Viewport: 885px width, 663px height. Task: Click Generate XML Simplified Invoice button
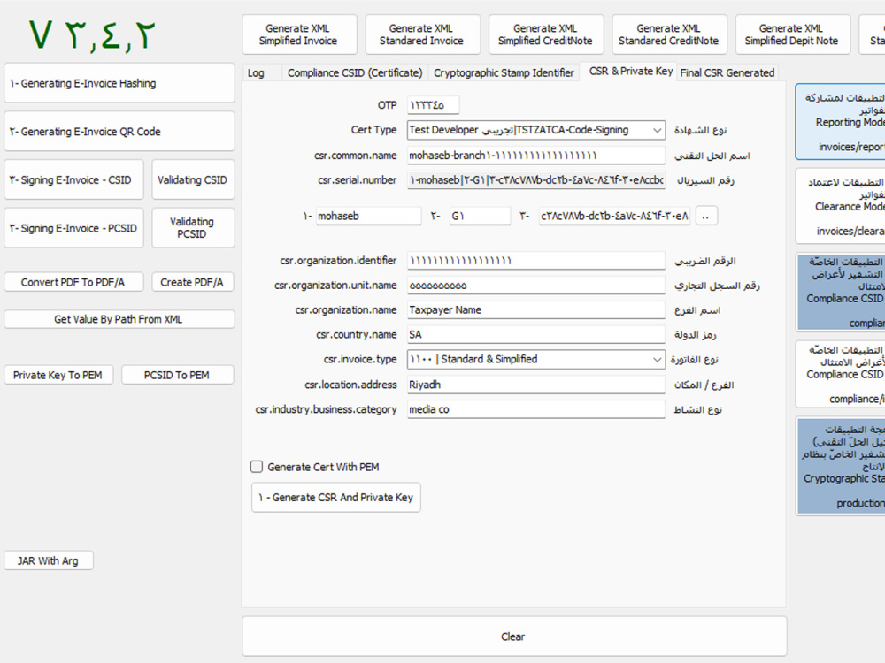click(299, 34)
